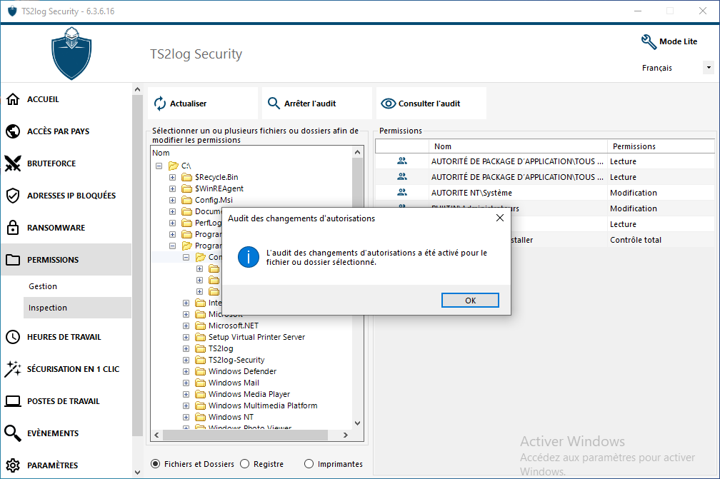
Task: Click the magic wand Sécurisation icon
Action: (x=13, y=369)
